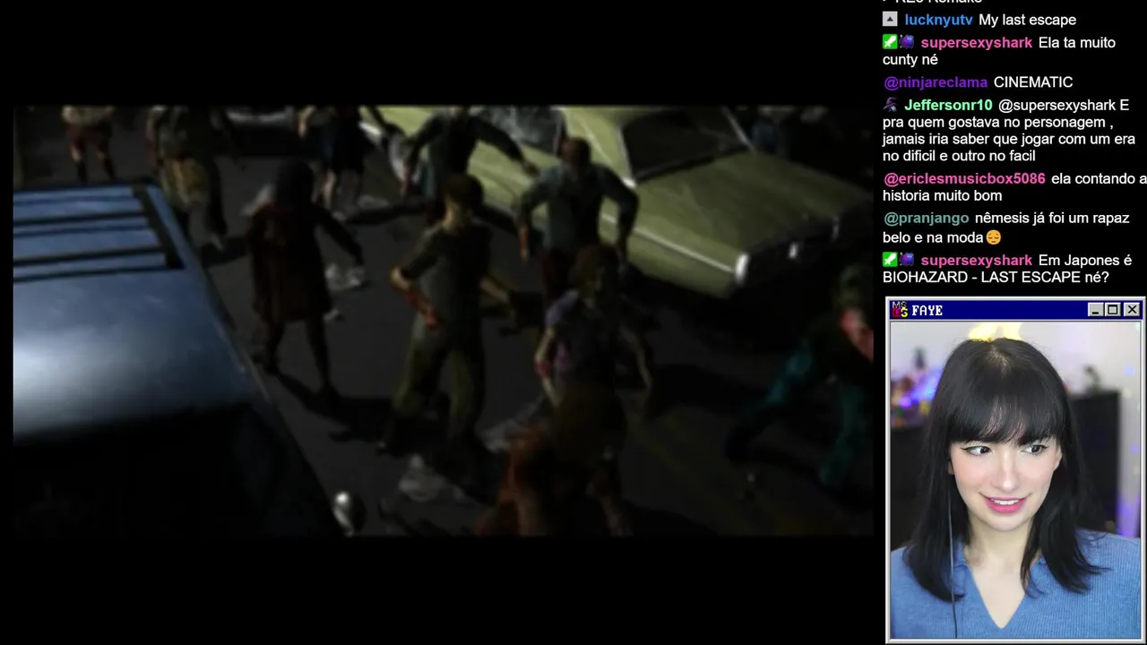Click purple badge before 'Em Japones é' message
This screenshot has width=1147, height=645.
(x=907, y=260)
